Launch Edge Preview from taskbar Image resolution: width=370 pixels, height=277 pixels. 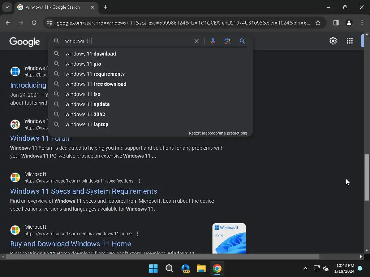(x=185, y=268)
